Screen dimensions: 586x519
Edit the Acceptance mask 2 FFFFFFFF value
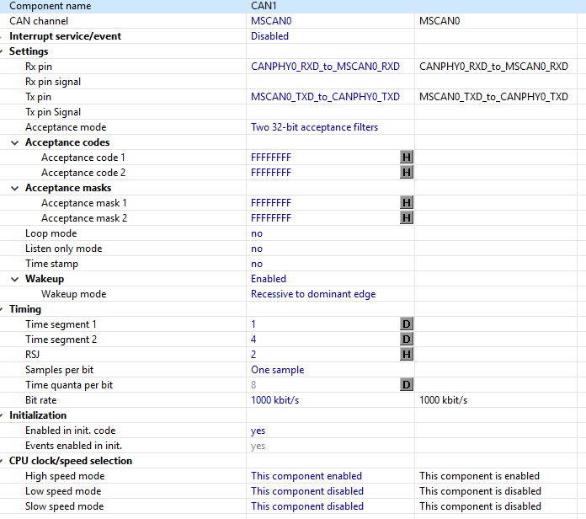coord(271,218)
